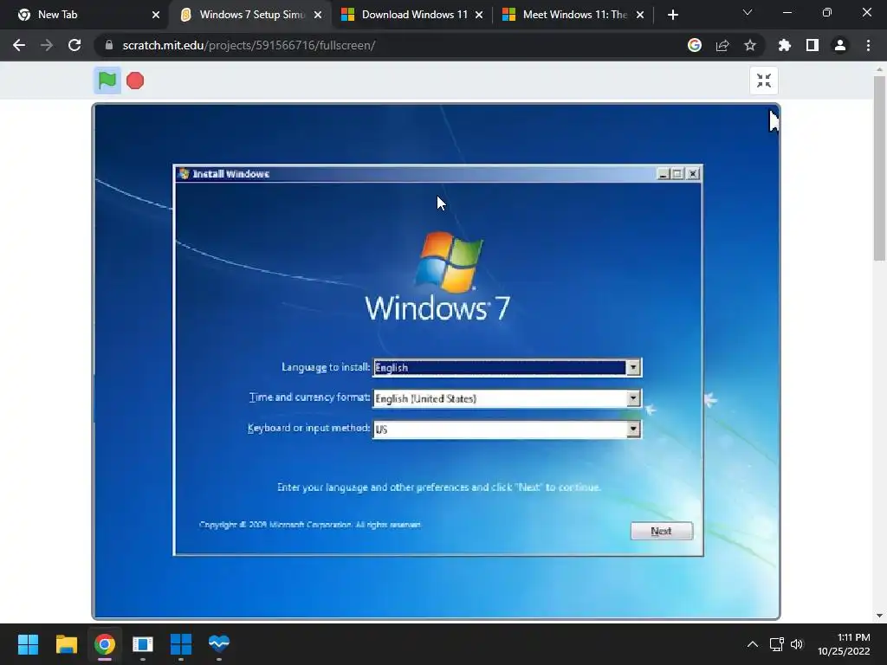The width and height of the screenshot is (887, 665).
Task: Expand Time and currency format dropdown
Action: [x=633, y=398]
